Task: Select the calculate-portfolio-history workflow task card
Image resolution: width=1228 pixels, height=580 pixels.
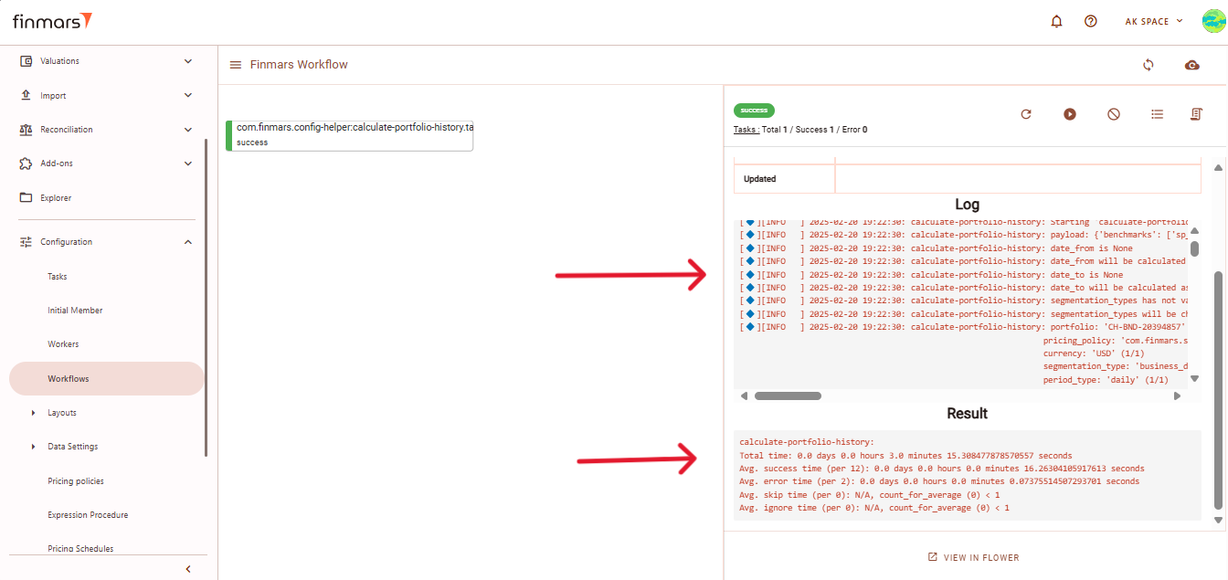Action: pos(350,135)
